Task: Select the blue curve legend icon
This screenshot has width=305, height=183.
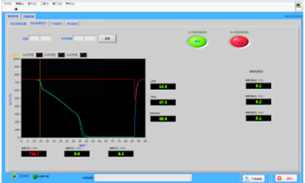Action: [83, 55]
